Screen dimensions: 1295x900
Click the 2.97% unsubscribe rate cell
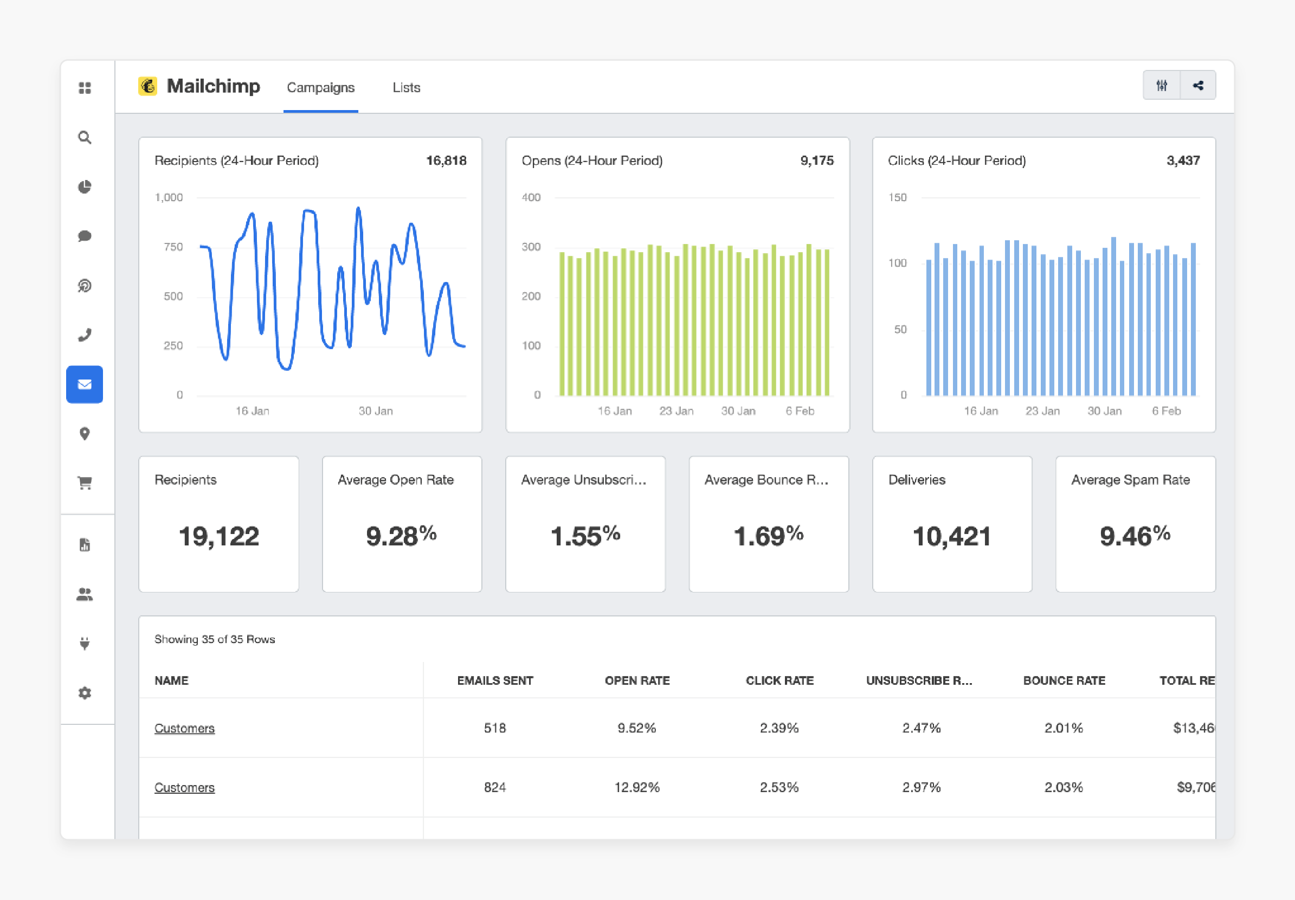tap(921, 787)
